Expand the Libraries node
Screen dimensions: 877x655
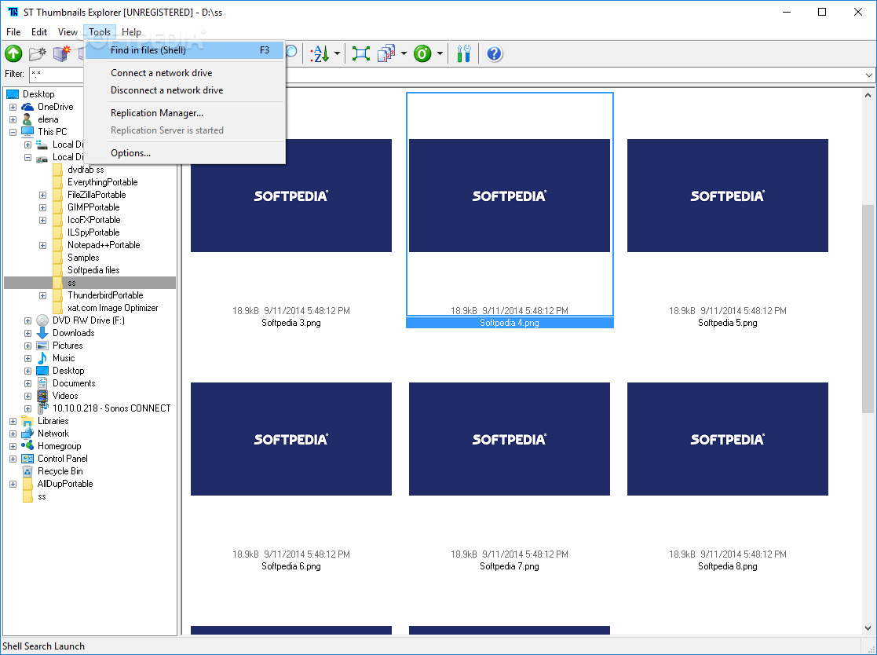pyautogui.click(x=13, y=421)
